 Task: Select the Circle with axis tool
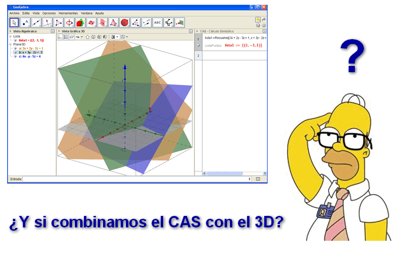(x=69, y=23)
